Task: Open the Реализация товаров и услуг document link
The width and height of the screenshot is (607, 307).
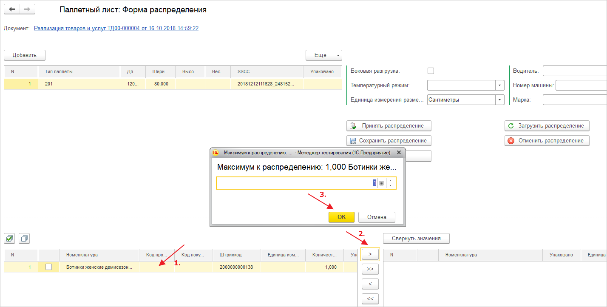Action: [116, 28]
